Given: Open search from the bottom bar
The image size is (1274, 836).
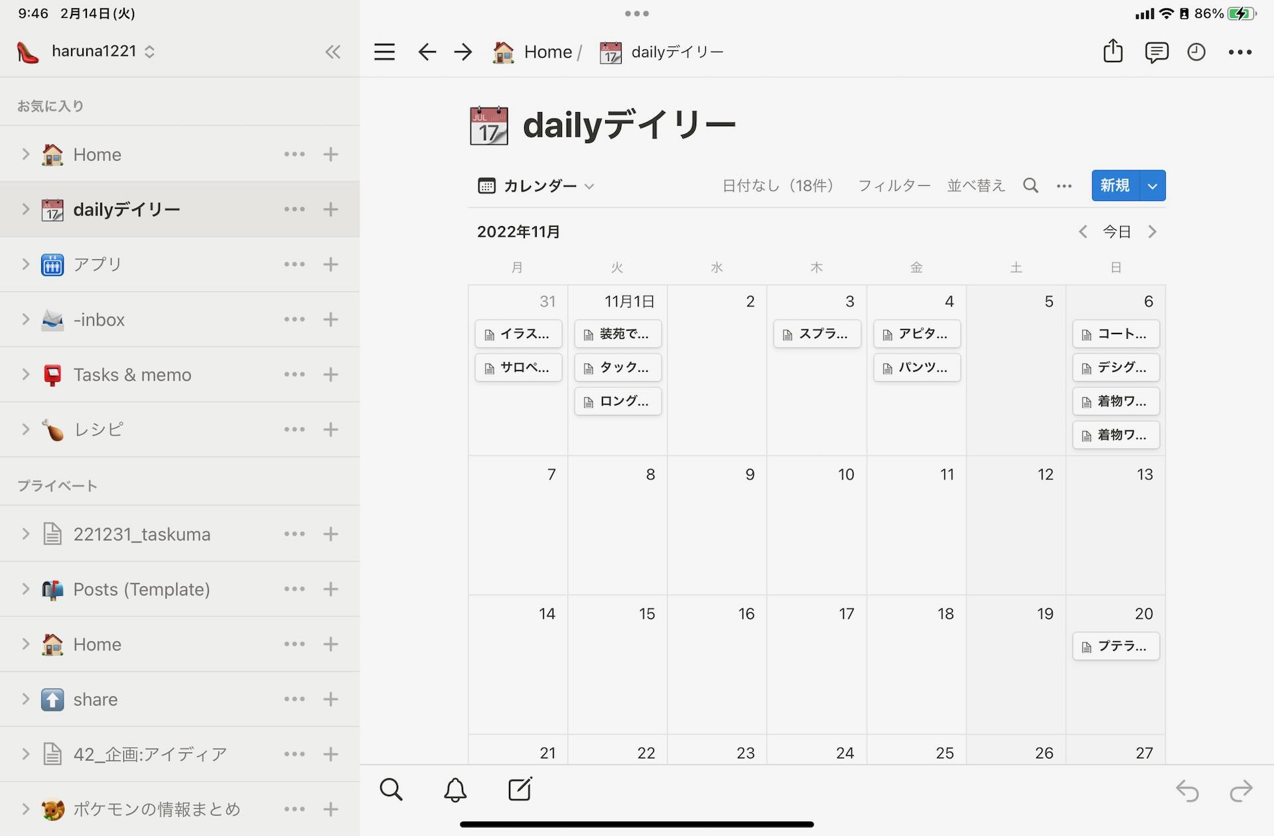Looking at the screenshot, I should click(x=391, y=790).
